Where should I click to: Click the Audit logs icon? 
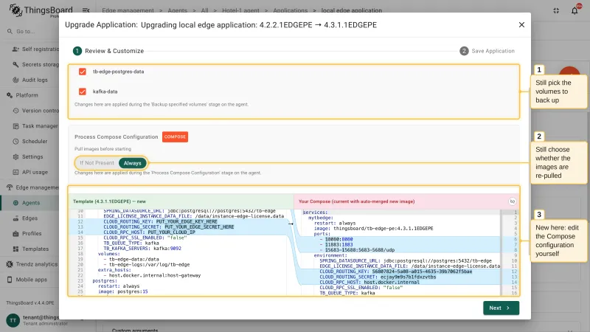click(15, 80)
